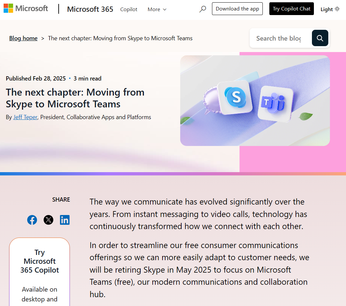Click the chevron next to More
Image resolution: width=346 pixels, height=306 pixels.
click(x=164, y=9)
